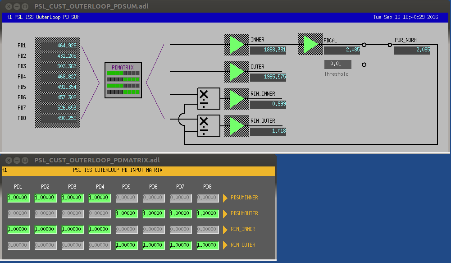451x263 pixels.
Task: Select PD8 value 490.259
Action: (59, 118)
